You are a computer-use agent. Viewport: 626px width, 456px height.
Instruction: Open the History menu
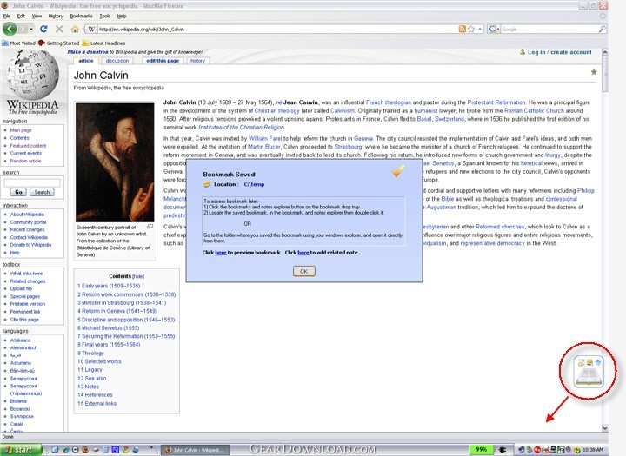point(56,16)
